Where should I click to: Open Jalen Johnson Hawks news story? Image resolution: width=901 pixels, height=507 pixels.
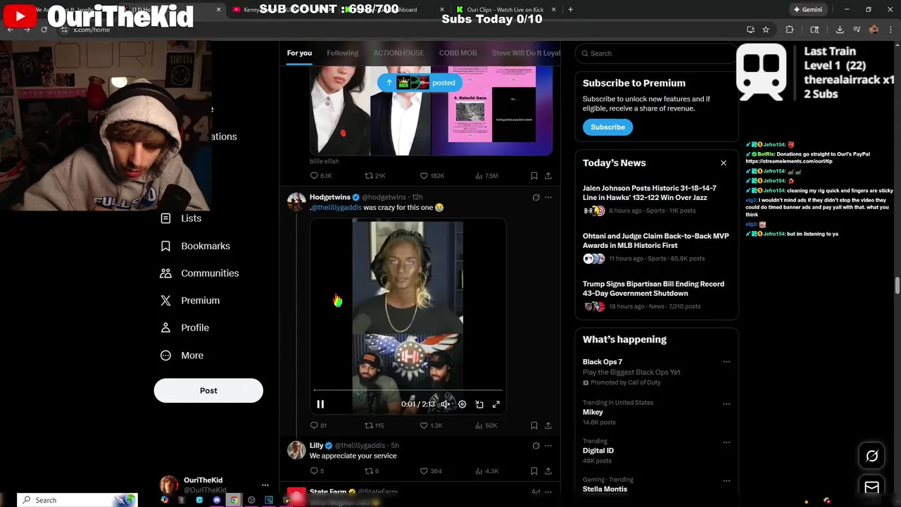click(x=657, y=200)
